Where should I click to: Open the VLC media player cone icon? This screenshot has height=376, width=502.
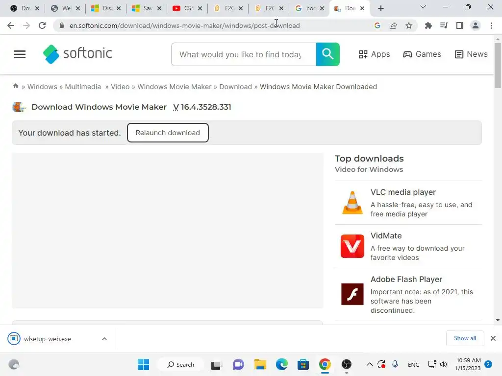tap(352, 203)
